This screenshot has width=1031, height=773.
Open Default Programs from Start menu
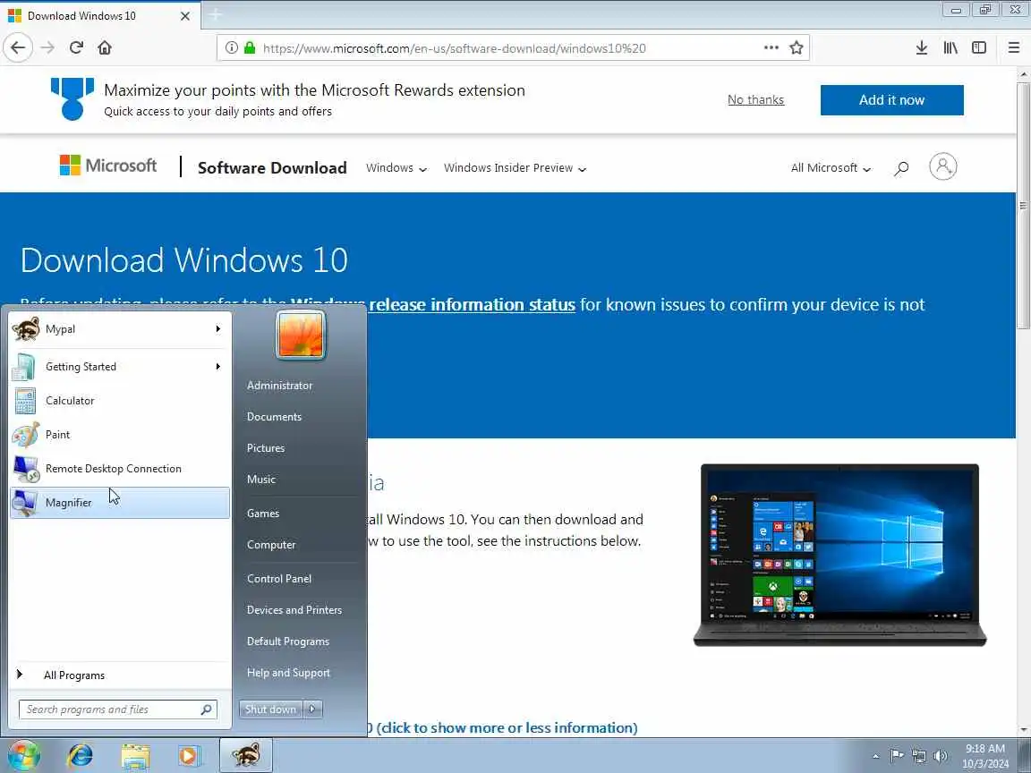(x=288, y=641)
